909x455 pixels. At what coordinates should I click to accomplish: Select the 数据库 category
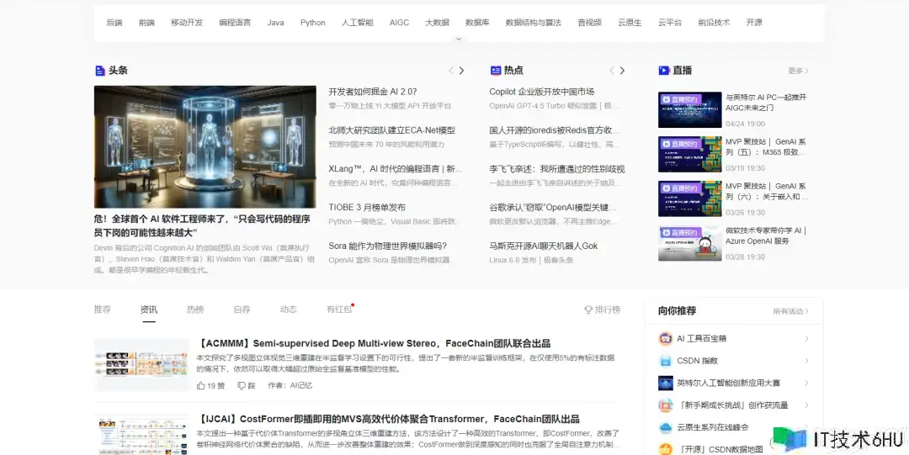[x=477, y=23]
